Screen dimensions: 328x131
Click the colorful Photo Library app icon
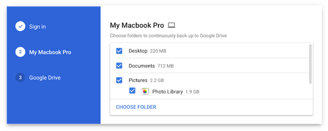coord(145,91)
